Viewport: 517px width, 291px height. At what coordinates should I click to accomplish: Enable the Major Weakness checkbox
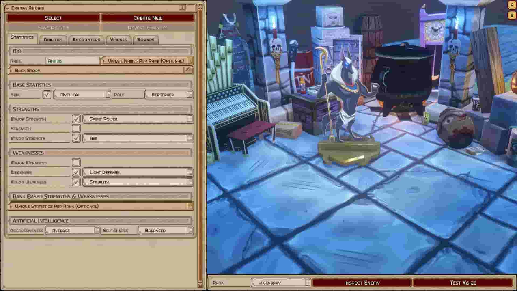coord(76,162)
